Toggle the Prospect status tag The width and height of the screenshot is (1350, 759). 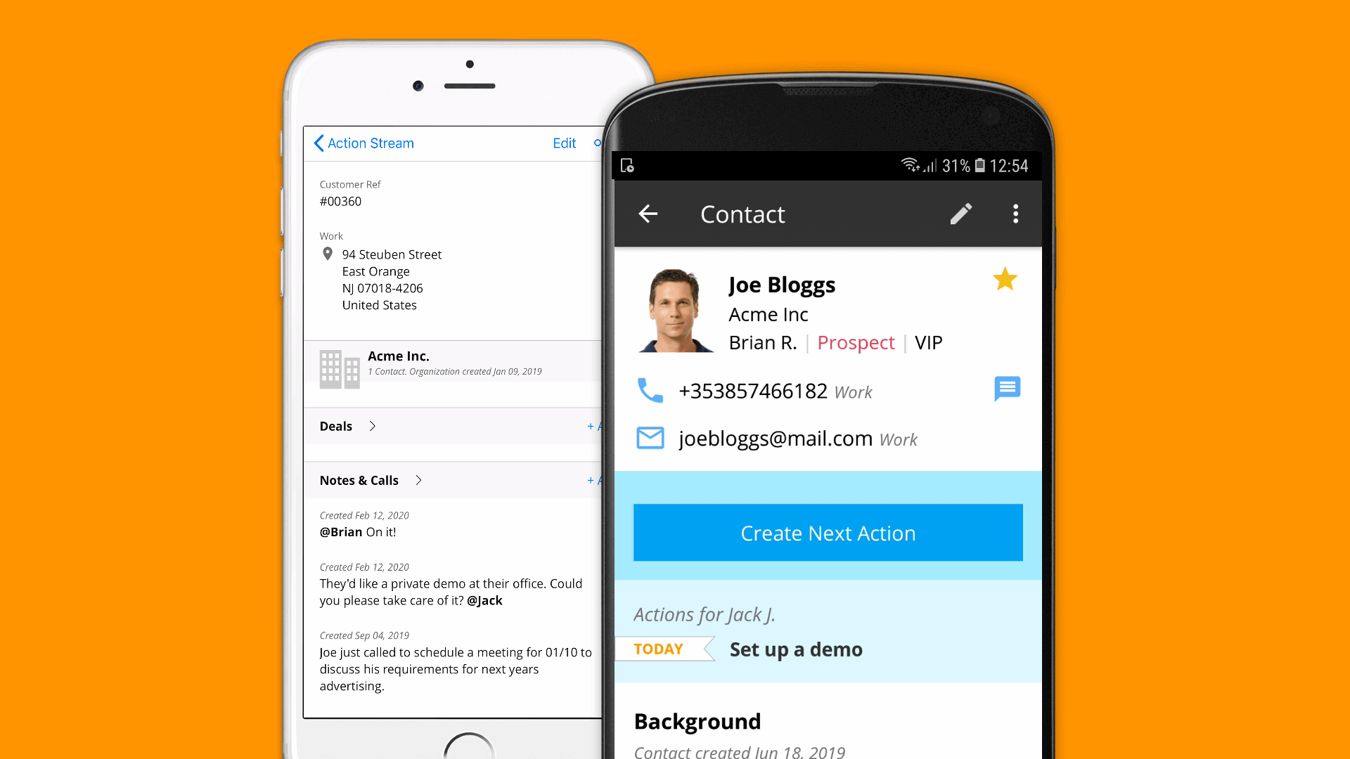point(856,343)
